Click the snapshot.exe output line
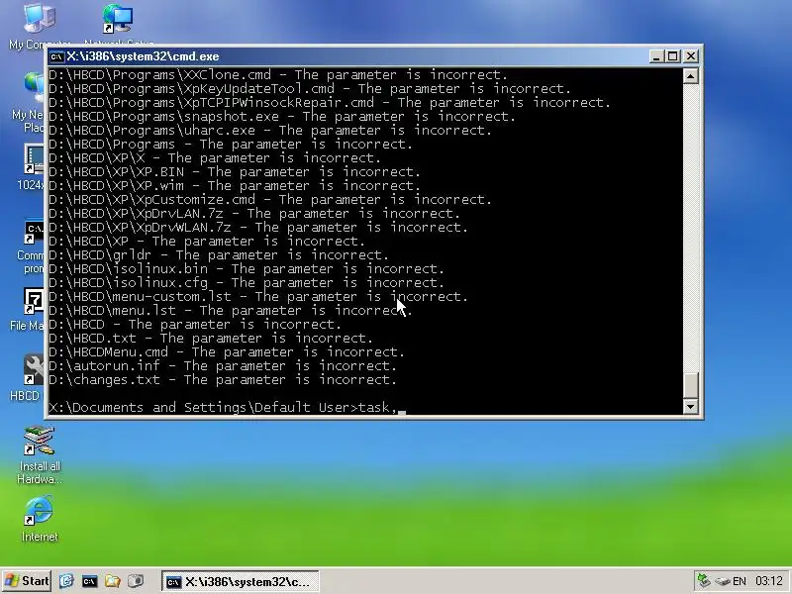The height and width of the screenshot is (594, 792). coord(282,117)
